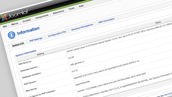Click the database version value 5.5.29
The image size is (172, 97).
point(71,58)
